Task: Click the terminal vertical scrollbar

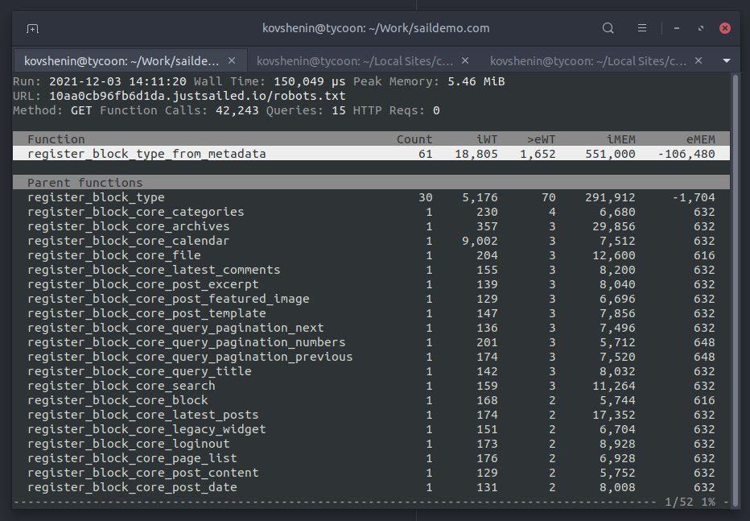Action: click(x=733, y=282)
